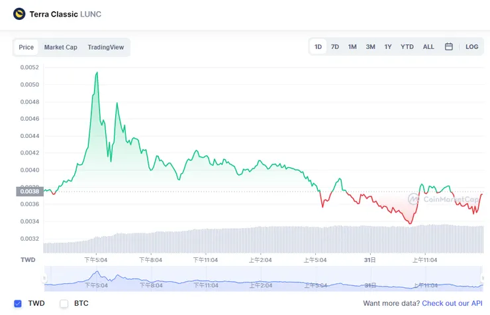
Task: Select the 3M time range
Action: [x=370, y=47]
